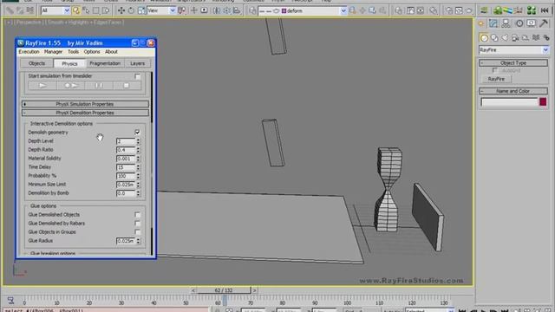
Task: Toggle Window/Crossing selection mode
Action: (x=106, y=10)
